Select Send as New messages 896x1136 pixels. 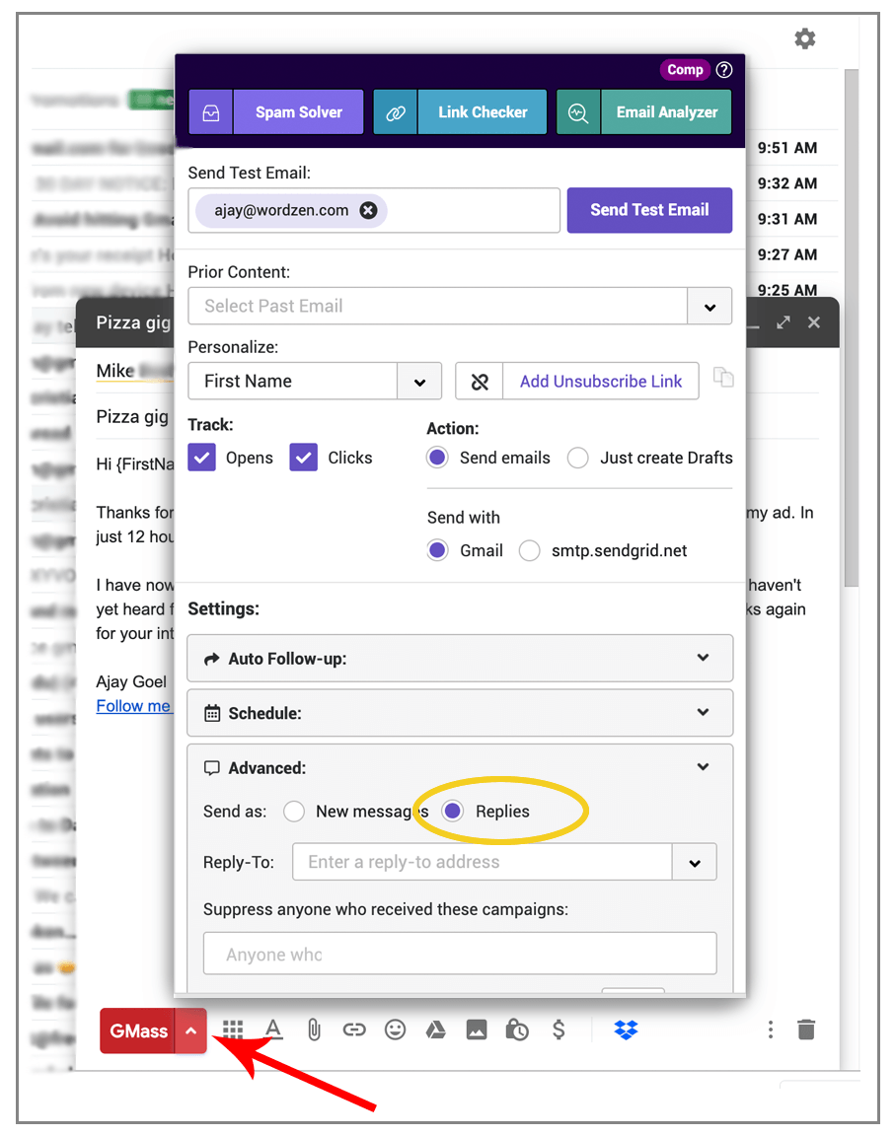coord(294,812)
